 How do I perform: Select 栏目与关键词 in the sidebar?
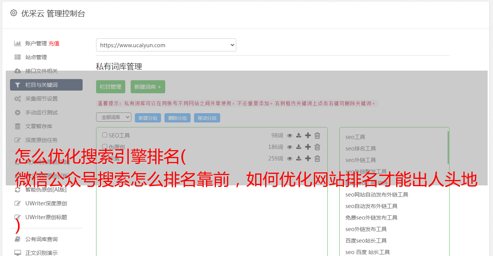pos(46,85)
